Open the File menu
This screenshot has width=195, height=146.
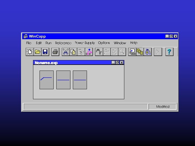pyautogui.click(x=29, y=43)
